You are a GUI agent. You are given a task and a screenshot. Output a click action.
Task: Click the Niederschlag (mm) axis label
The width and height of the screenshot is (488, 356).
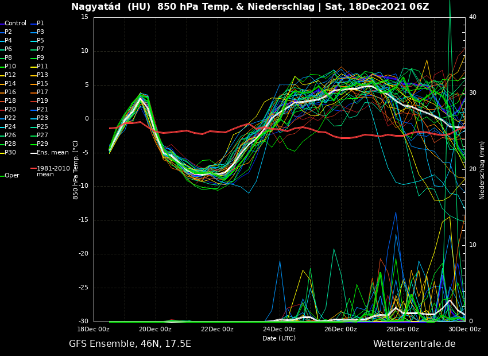[x=482, y=170]
